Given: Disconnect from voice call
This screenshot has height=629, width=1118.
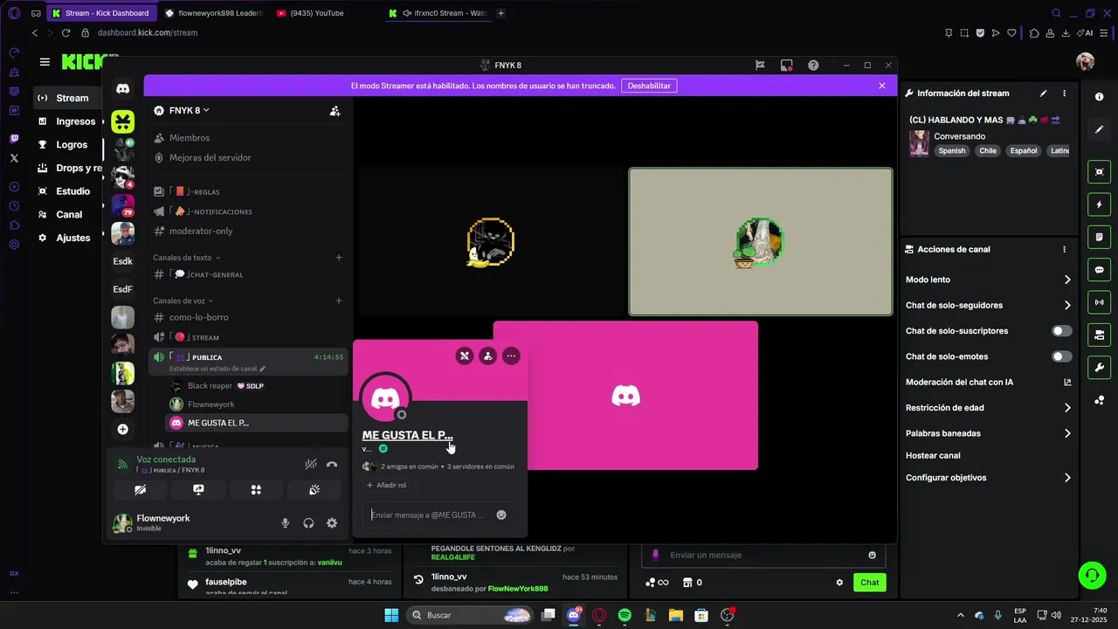Looking at the screenshot, I should (332, 465).
